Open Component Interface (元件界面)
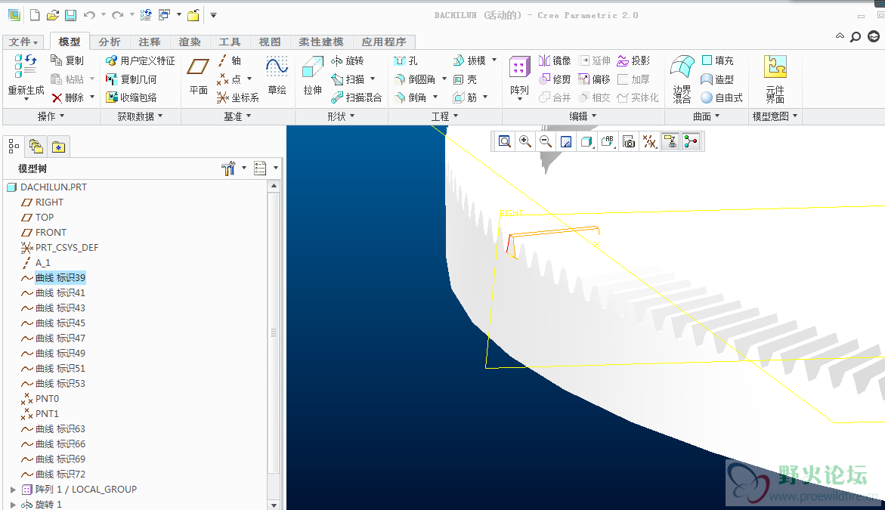 pos(775,79)
